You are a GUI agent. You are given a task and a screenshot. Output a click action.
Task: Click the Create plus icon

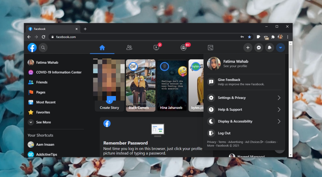point(248,48)
